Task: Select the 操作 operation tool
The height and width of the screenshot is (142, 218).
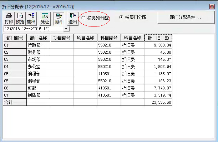Action: 59,19
